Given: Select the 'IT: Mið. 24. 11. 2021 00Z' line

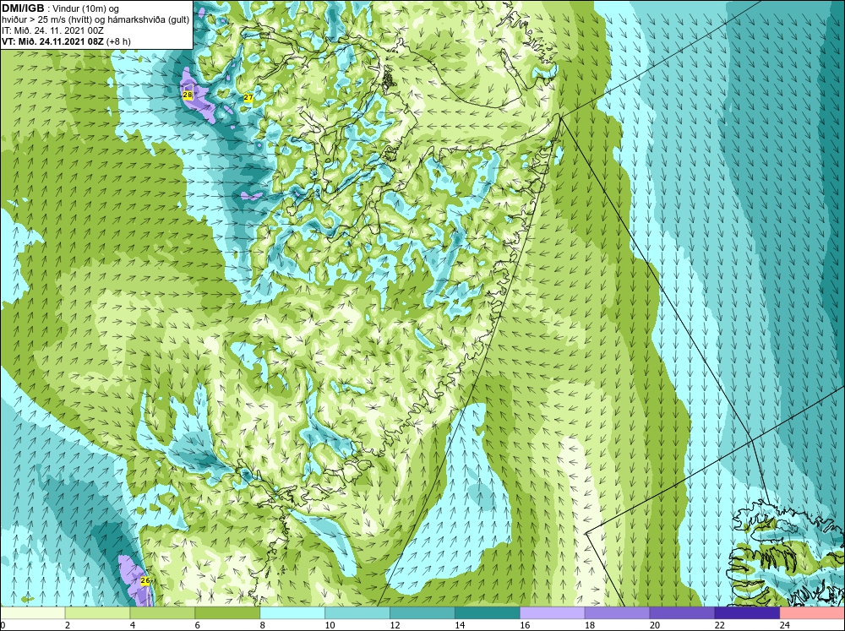Looking at the screenshot, I should point(52,30).
